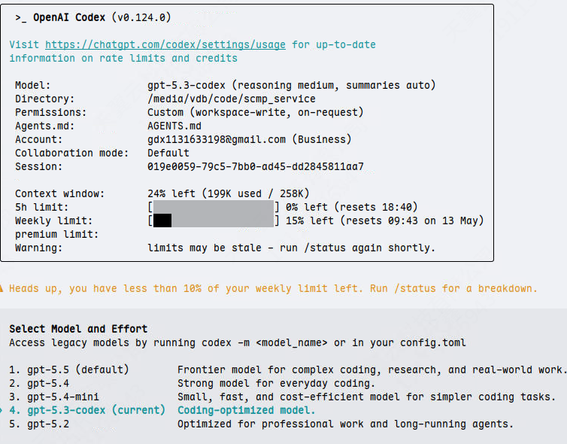
Task: Click the >_ prompt icon beside OpenAI Codex
Action: (20, 18)
